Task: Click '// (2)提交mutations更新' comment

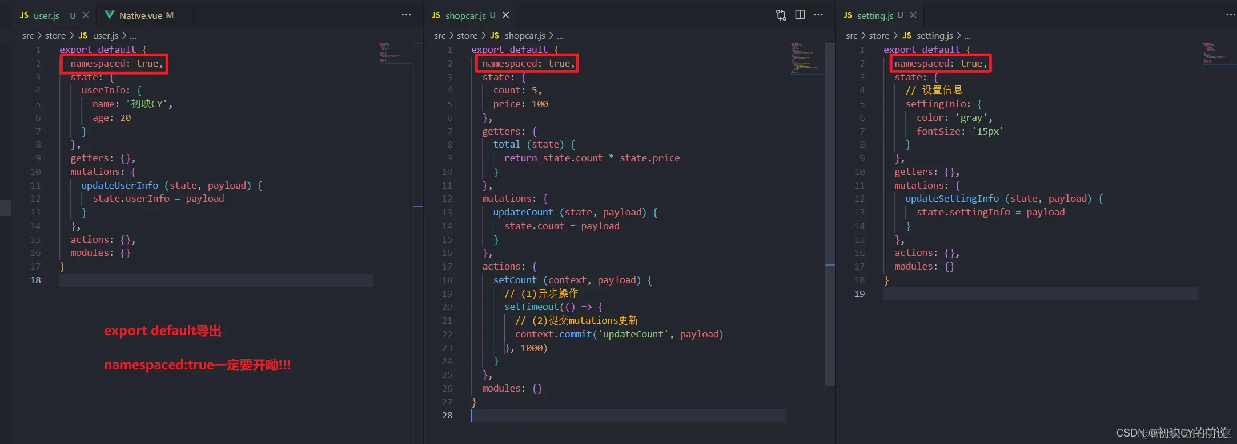Action: (x=577, y=320)
